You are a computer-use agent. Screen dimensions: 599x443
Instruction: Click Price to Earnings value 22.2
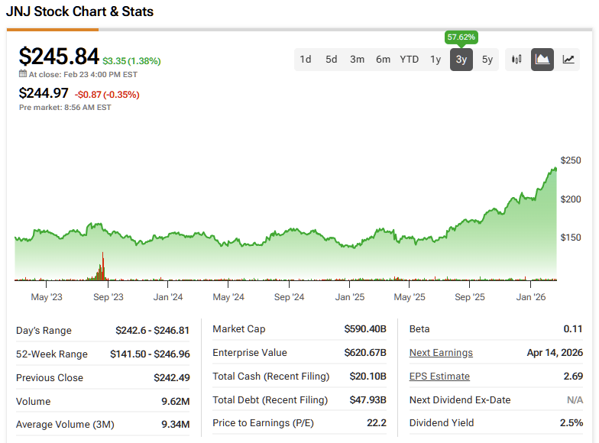pos(377,423)
